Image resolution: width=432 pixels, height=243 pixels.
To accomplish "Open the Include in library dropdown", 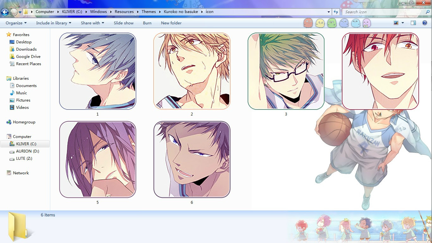I will tap(54, 23).
